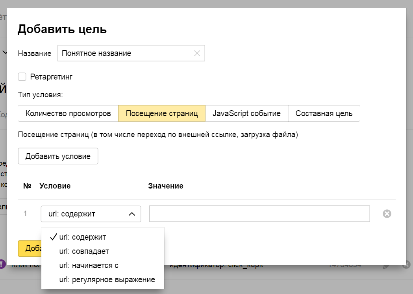Select 'url: регулярное выражение' option
This screenshot has width=413, height=294.
pyautogui.click(x=107, y=279)
